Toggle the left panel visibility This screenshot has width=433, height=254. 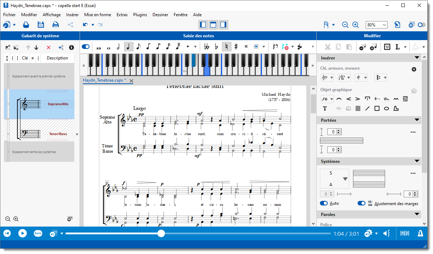tap(203, 25)
